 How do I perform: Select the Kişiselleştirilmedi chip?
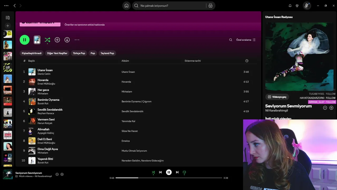(x=32, y=53)
